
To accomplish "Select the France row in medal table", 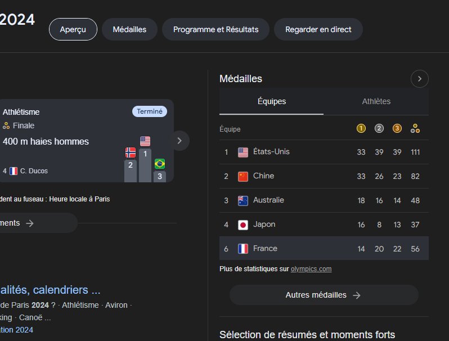I will [324, 248].
